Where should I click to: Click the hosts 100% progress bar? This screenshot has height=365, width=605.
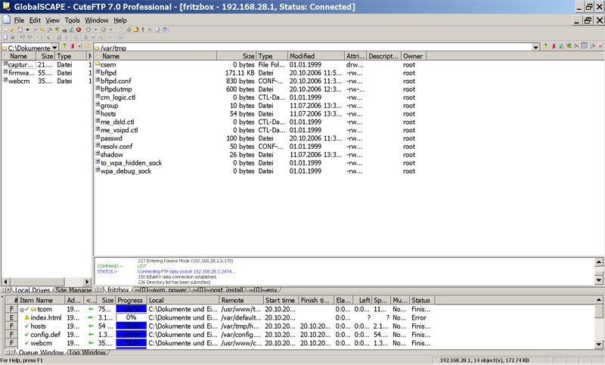coord(131,326)
